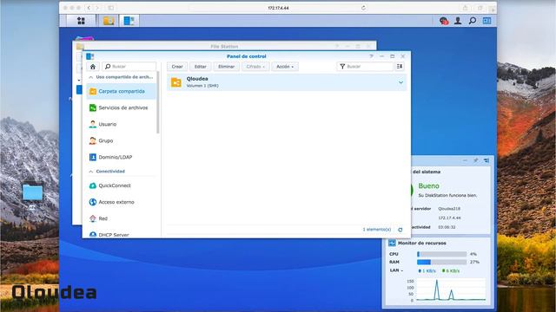The image size is (556, 312).
Task: Click the sort order icon in toolbar
Action: 400,67
